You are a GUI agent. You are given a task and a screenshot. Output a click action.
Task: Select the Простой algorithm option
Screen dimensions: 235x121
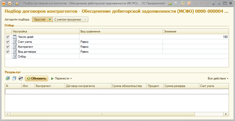(42, 19)
